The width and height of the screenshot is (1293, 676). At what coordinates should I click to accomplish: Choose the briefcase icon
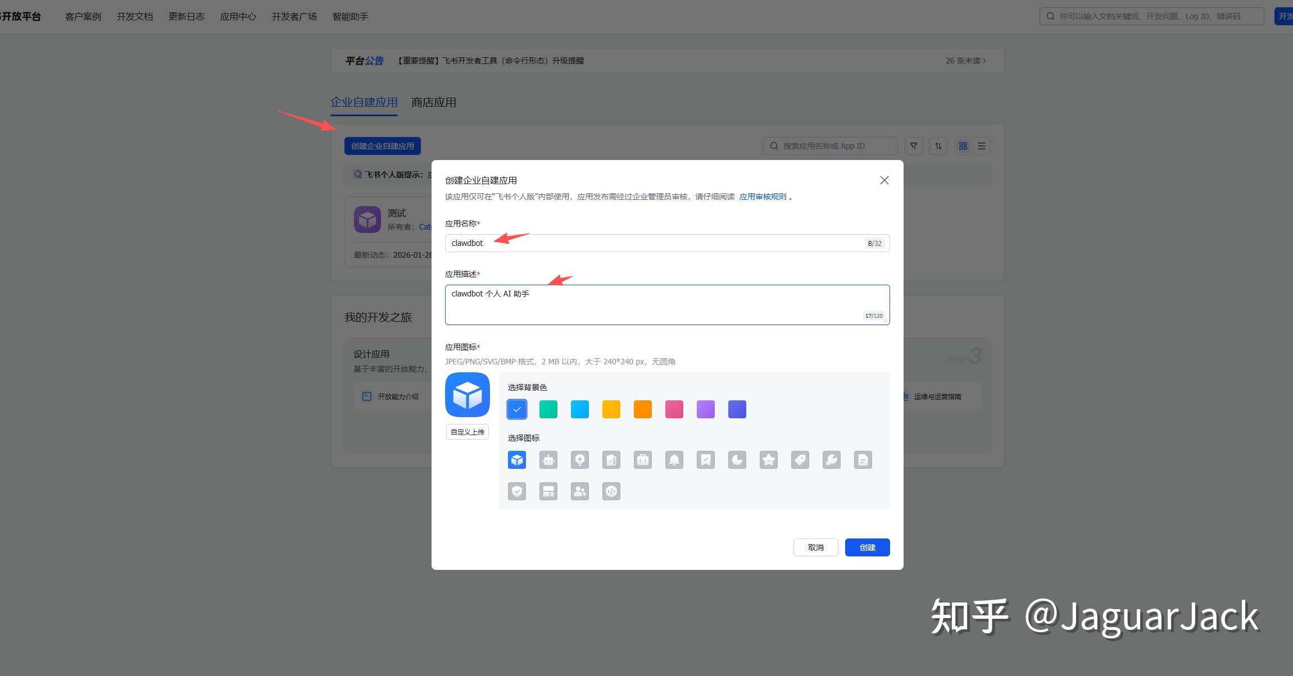642,460
